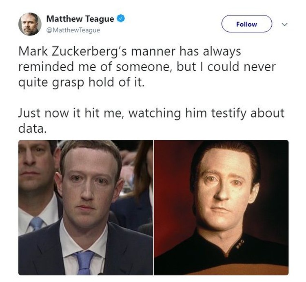
Task: Follow Matthew Teague with the Follow button
Action: [247, 24]
